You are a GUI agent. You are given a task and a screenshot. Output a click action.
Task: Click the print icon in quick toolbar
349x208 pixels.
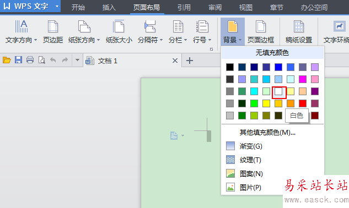(x=30, y=60)
